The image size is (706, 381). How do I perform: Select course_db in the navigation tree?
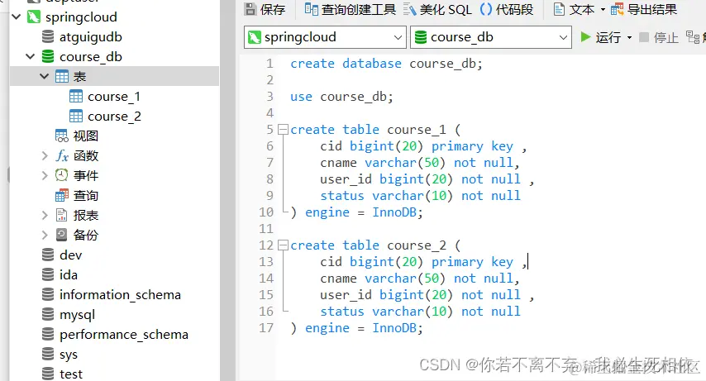click(x=90, y=57)
